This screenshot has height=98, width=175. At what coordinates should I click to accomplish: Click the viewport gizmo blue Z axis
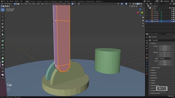pyautogui.click(x=140, y=9)
